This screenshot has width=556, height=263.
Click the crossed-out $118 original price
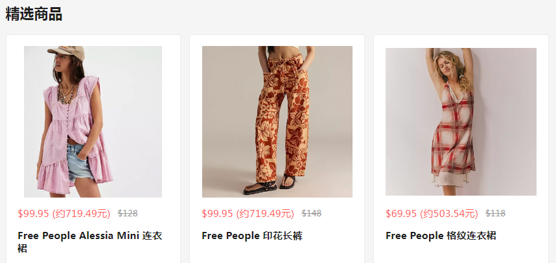pos(495,213)
